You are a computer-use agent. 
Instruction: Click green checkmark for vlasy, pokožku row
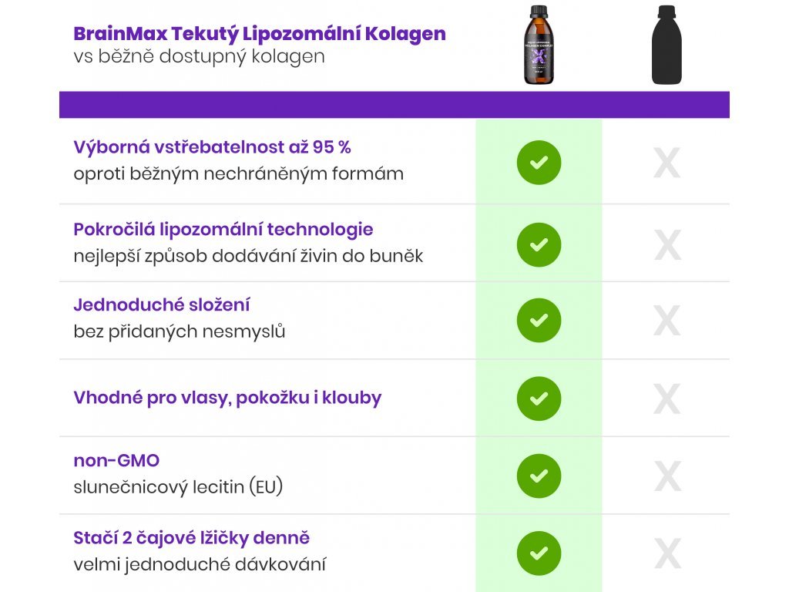[539, 399]
